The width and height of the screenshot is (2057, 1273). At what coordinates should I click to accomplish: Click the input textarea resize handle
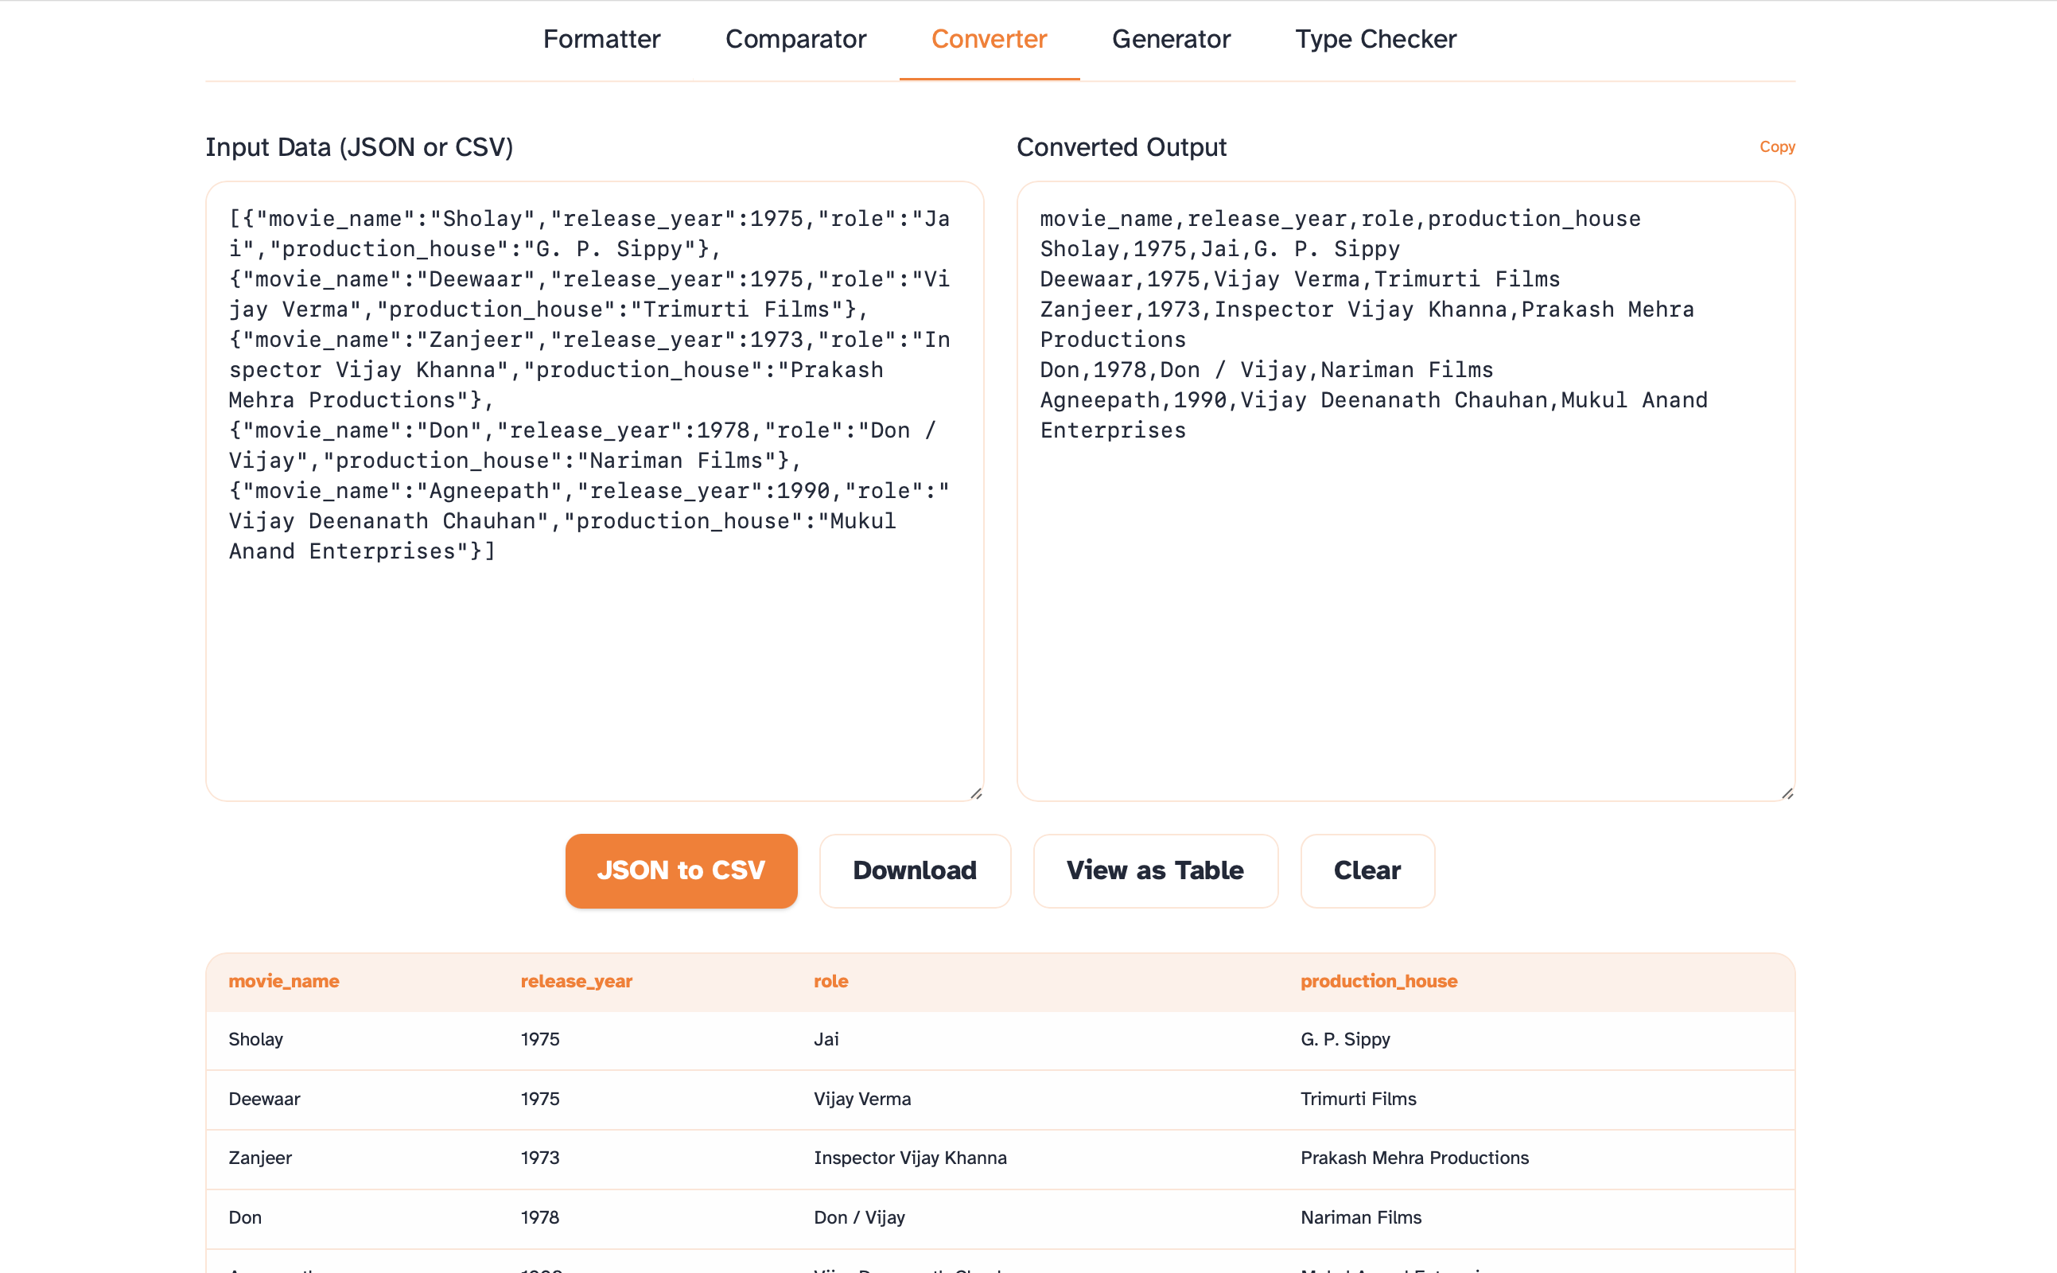[x=977, y=792]
